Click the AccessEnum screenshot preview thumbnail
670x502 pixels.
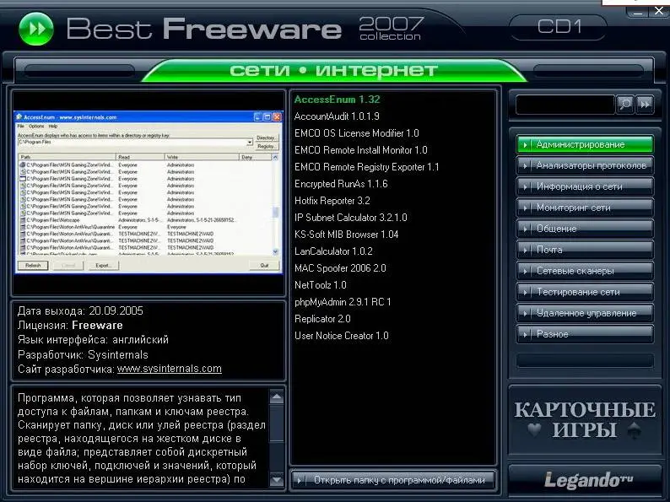click(x=149, y=192)
